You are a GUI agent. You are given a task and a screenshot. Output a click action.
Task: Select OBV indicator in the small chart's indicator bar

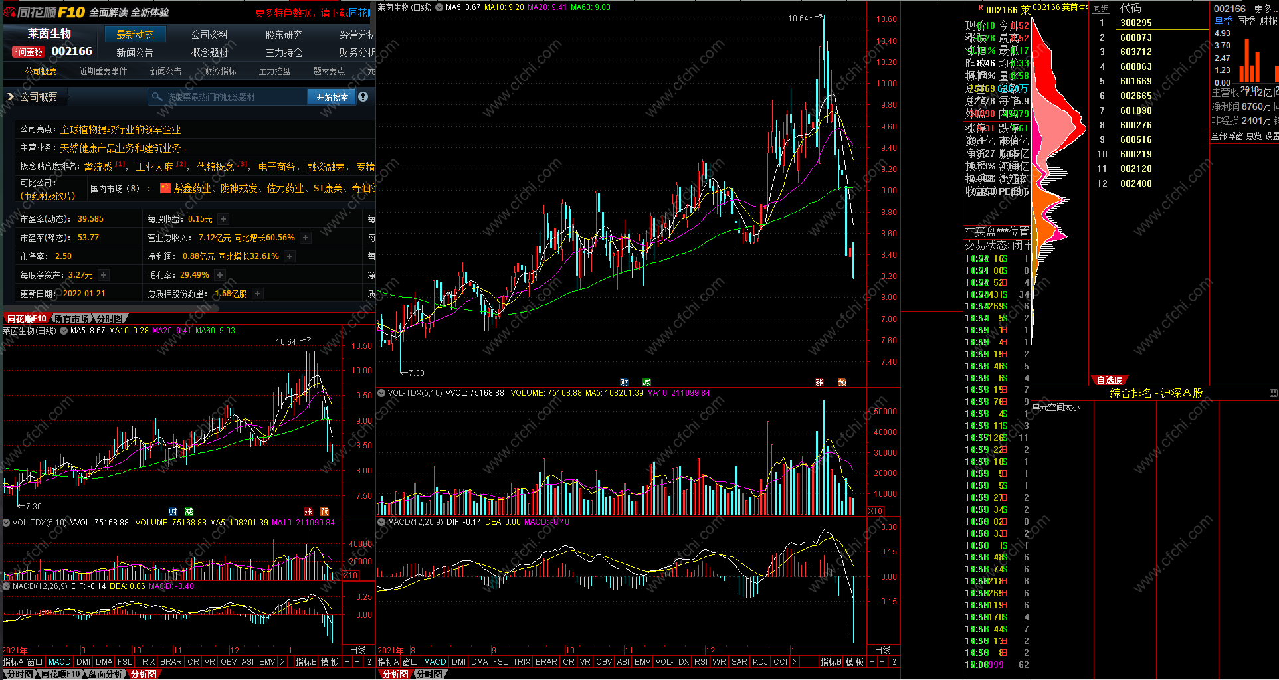click(229, 662)
